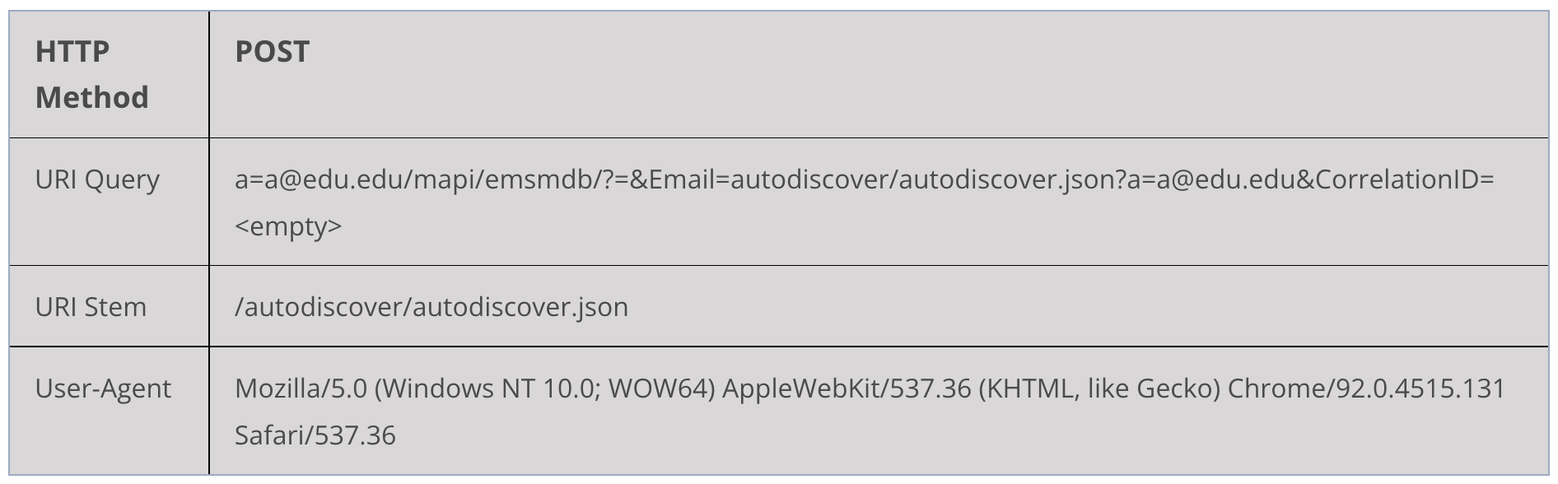Select the <empty> placeholder text
This screenshot has width=1558, height=484.
[288, 226]
